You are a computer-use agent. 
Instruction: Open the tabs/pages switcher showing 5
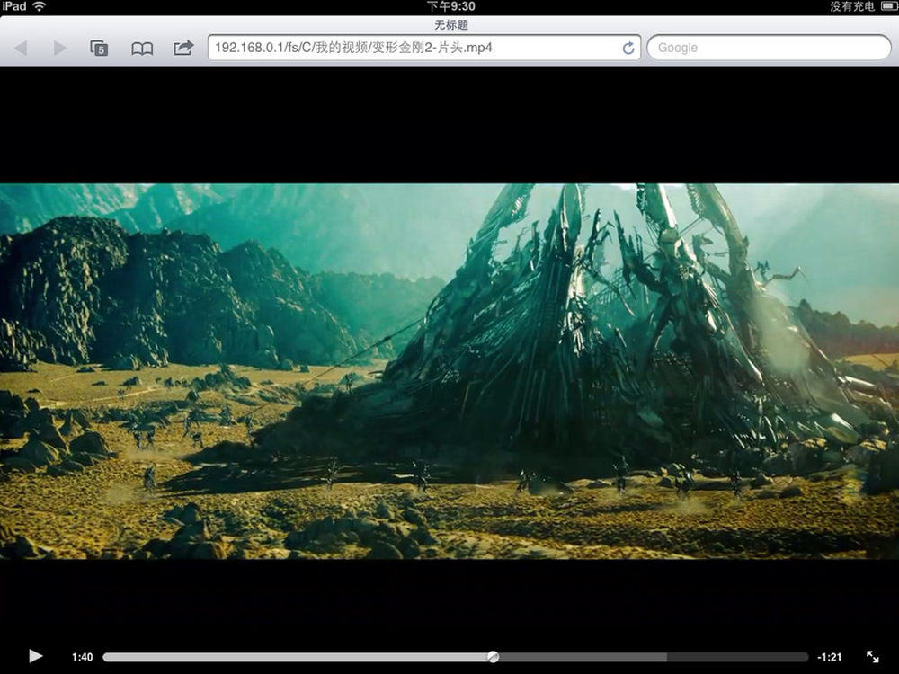click(x=99, y=48)
